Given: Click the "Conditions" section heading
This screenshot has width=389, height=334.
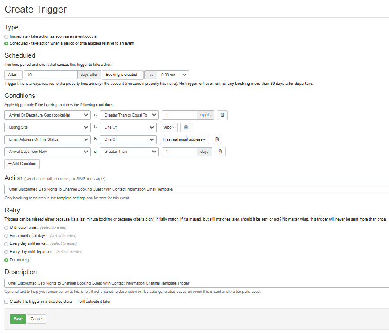Looking at the screenshot, I should click(x=20, y=96).
